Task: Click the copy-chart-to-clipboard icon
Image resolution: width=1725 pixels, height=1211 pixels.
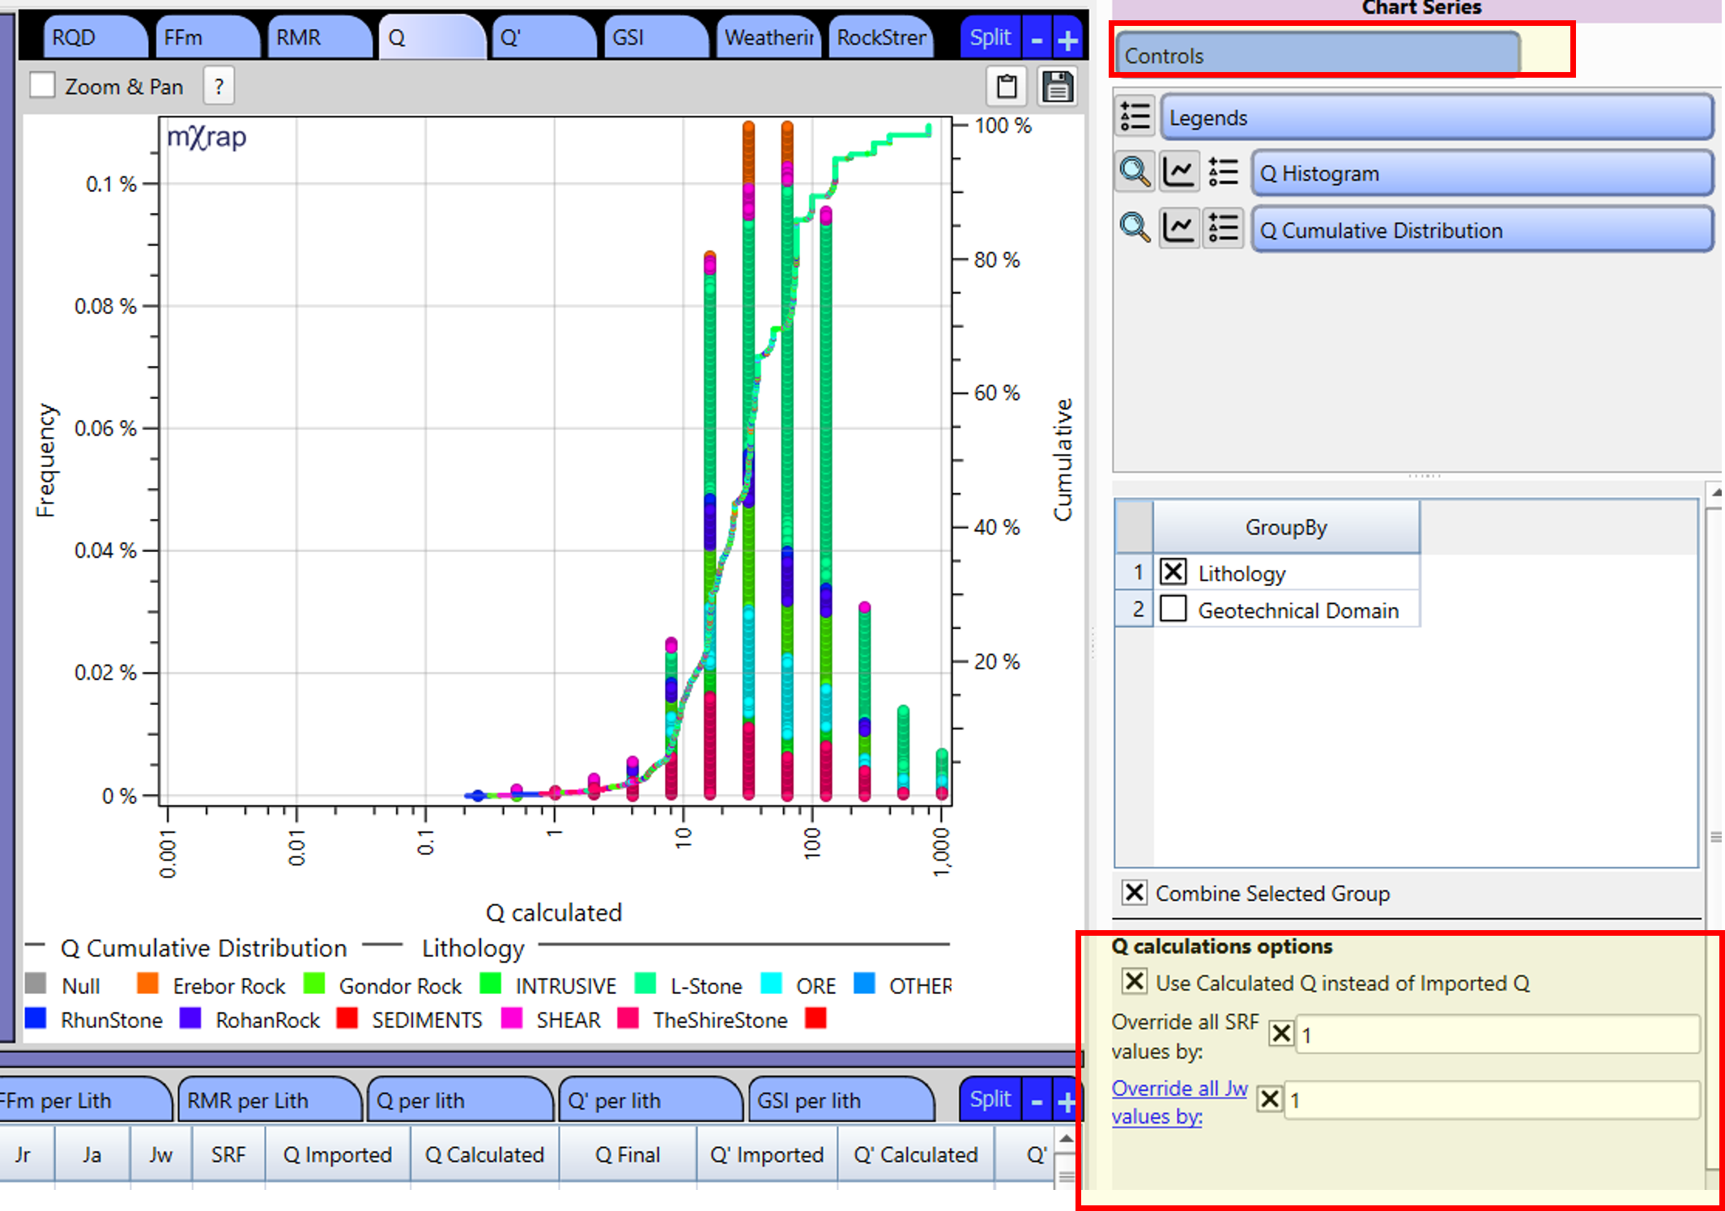Action: pyautogui.click(x=1006, y=86)
